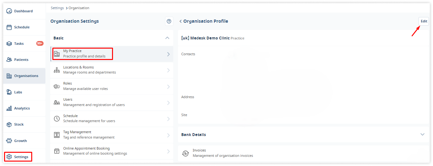Click the Organisation breadcrumb

(x=79, y=8)
